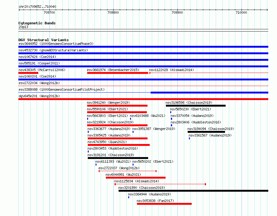The width and height of the screenshot is (277, 216).
Task: Select the nsv1067424 (Coe2014) label
Action: [37, 57]
